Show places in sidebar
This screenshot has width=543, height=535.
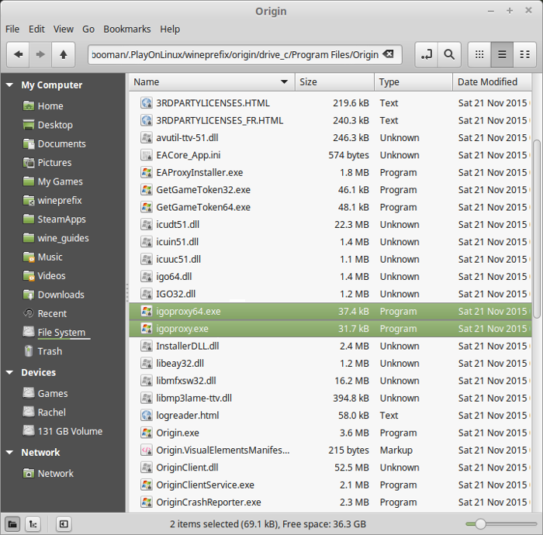coord(13,523)
